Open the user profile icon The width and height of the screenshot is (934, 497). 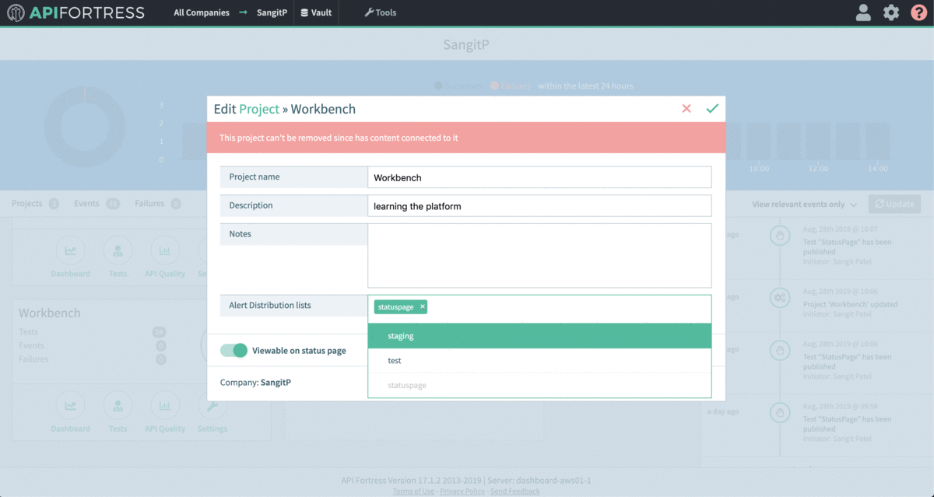click(x=862, y=12)
